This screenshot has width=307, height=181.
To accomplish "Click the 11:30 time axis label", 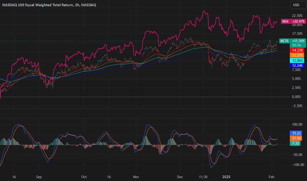I will pos(203,177).
